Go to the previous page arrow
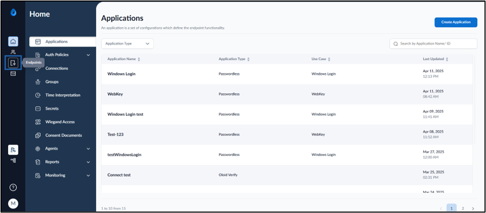This screenshot has width=486, height=213. point(441,209)
